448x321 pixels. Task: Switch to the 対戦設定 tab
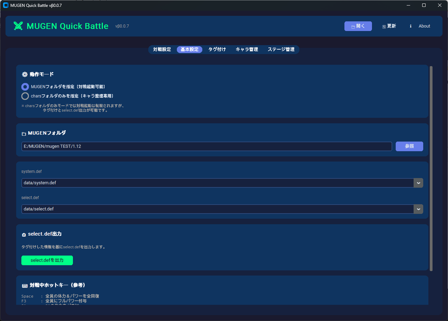(x=162, y=50)
